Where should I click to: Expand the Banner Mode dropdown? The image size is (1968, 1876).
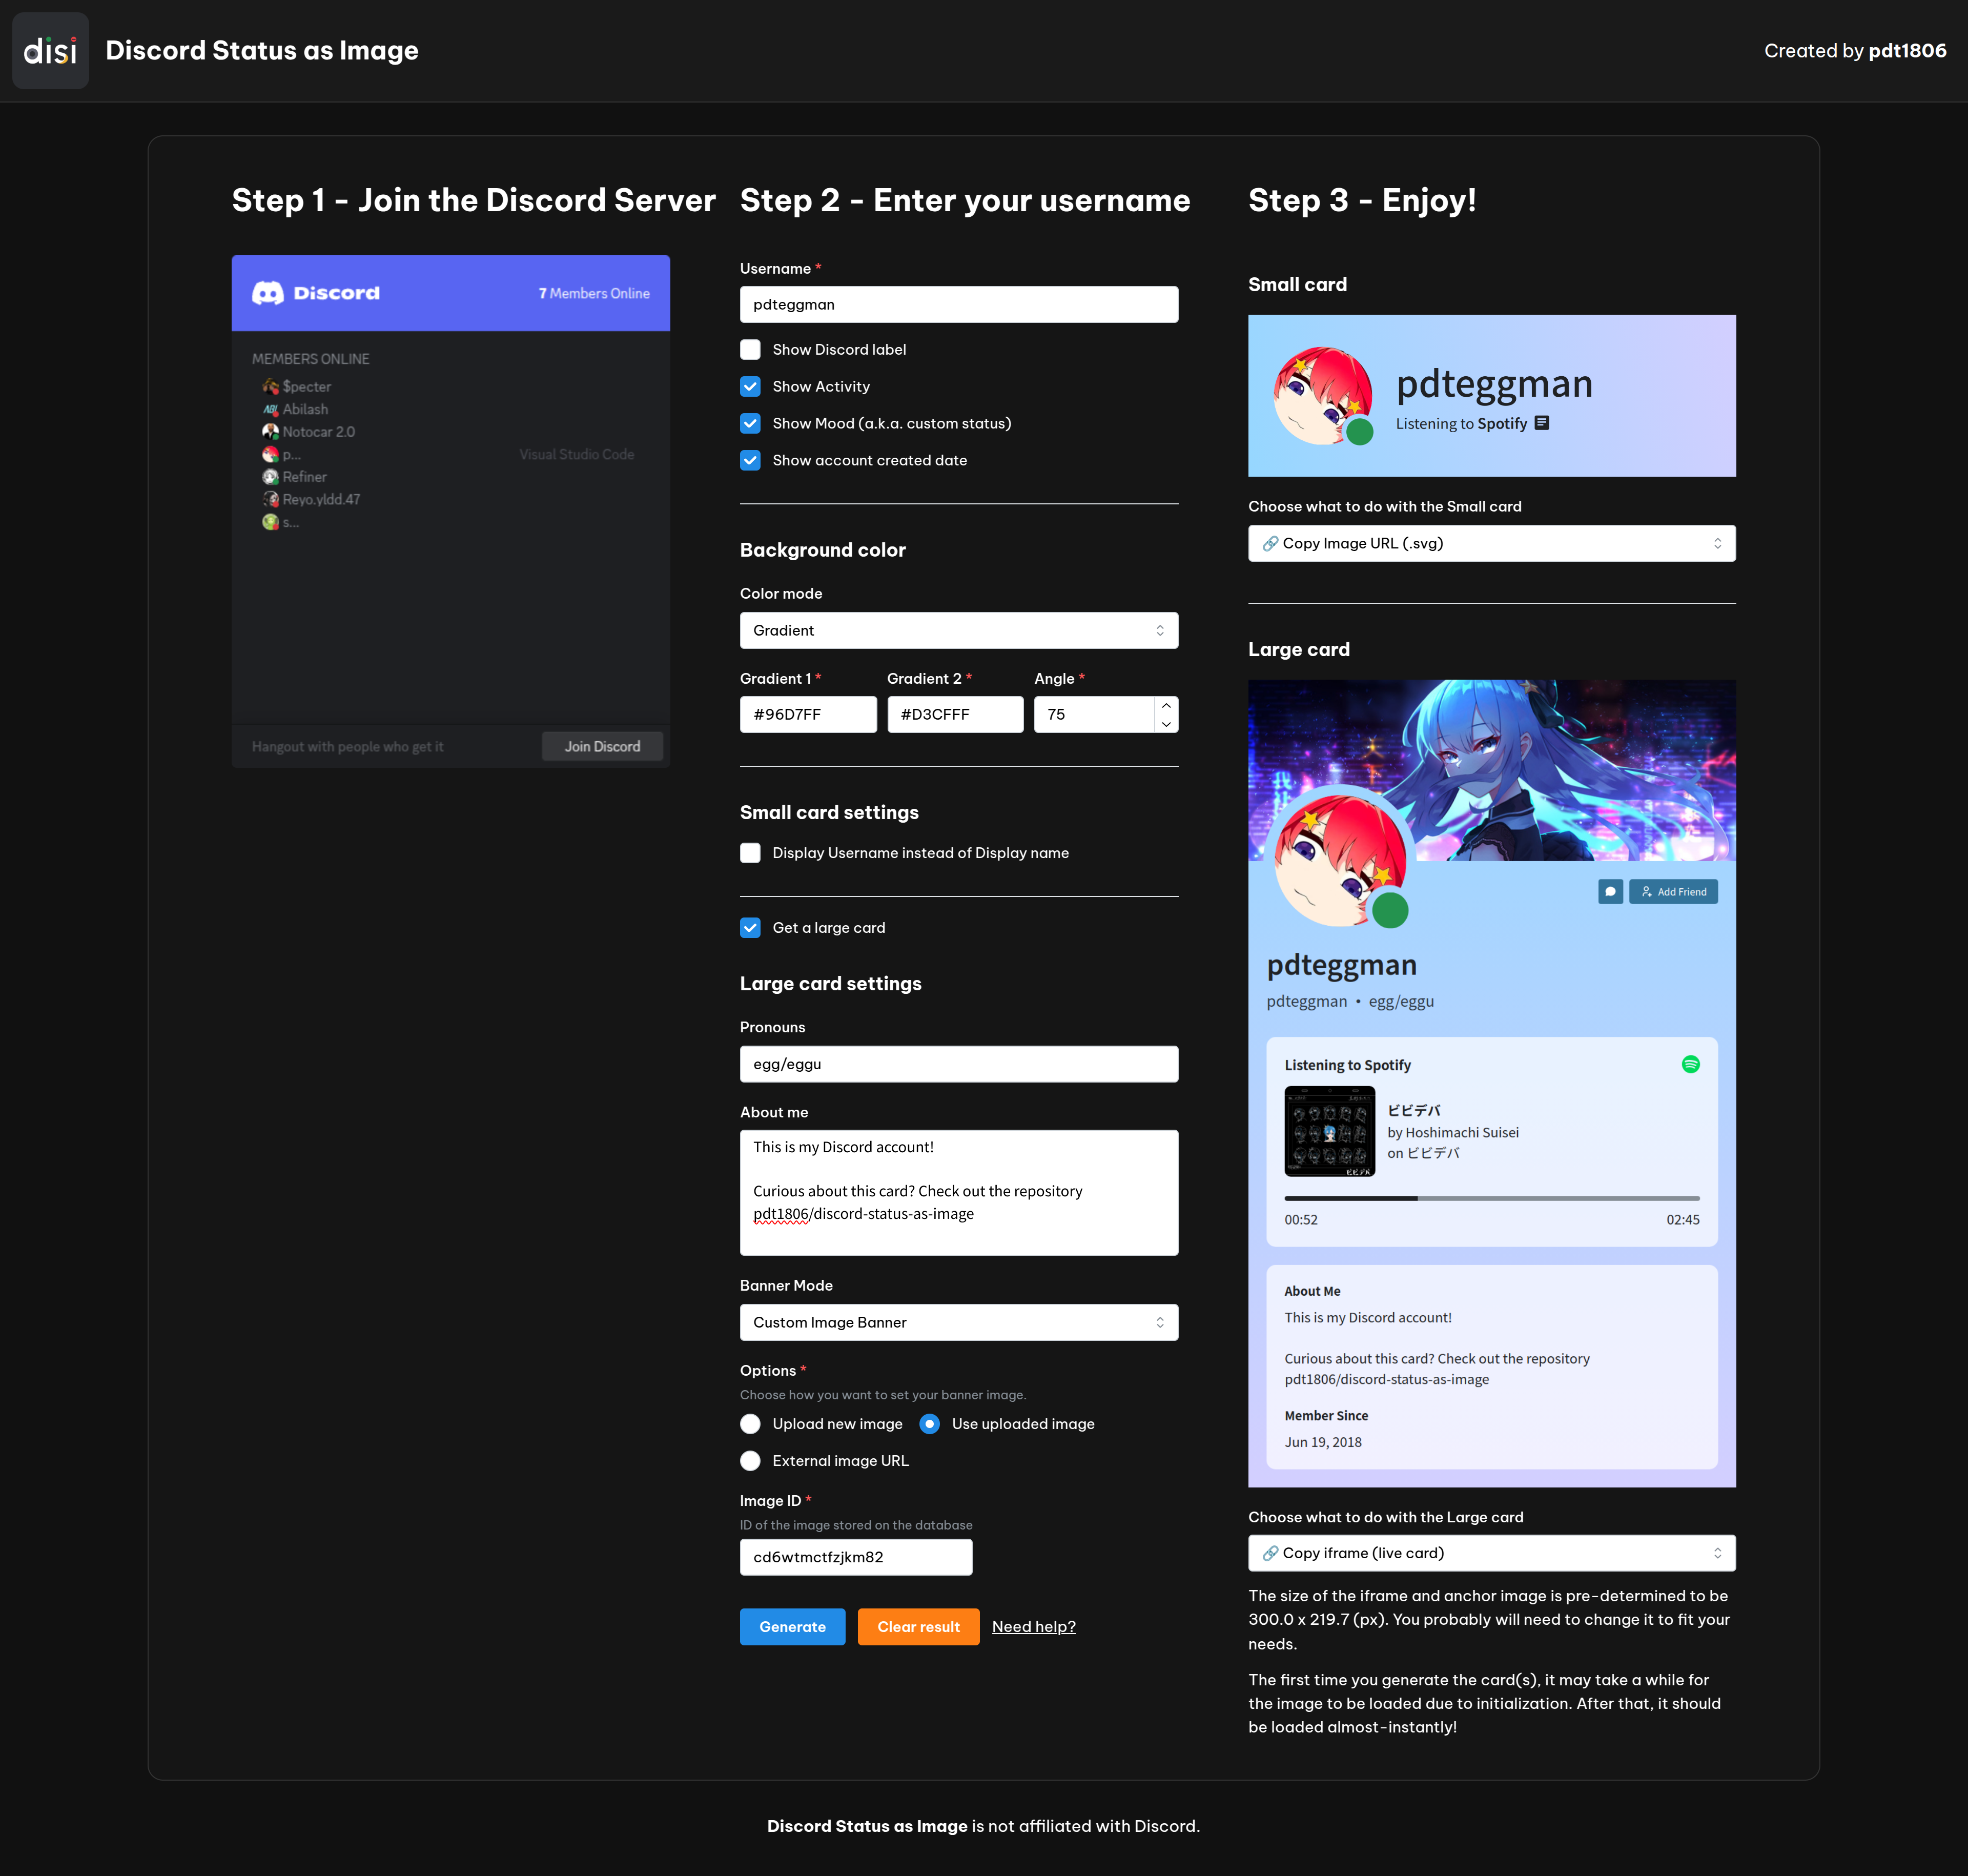tap(958, 1322)
